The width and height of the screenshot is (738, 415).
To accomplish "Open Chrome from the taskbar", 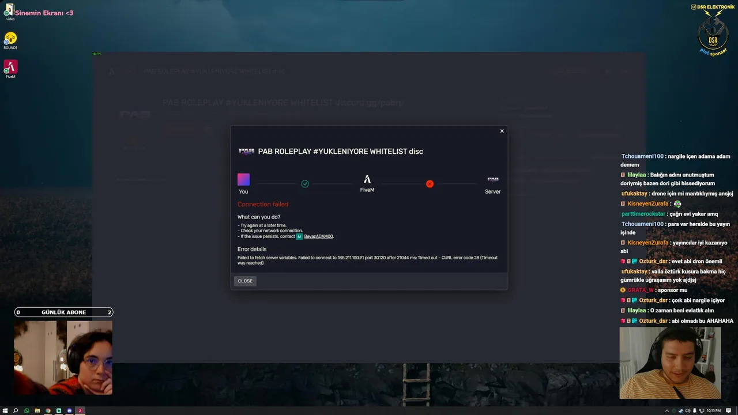I will click(x=48, y=410).
